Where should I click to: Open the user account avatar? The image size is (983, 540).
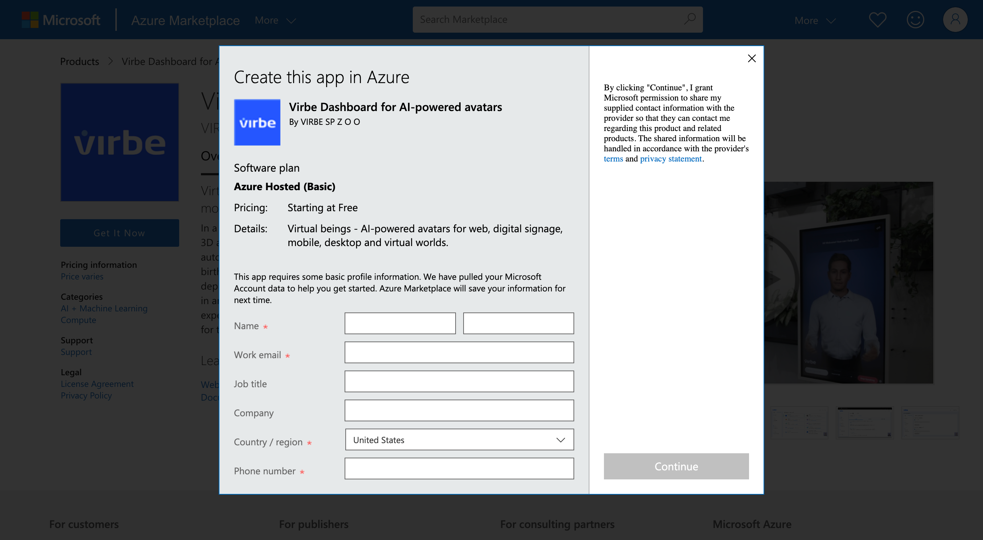[x=955, y=20]
